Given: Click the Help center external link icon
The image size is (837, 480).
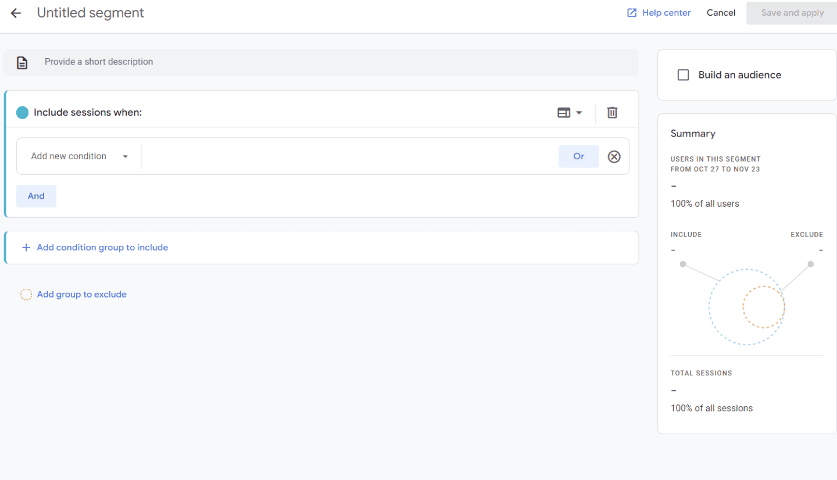Looking at the screenshot, I should coord(631,12).
